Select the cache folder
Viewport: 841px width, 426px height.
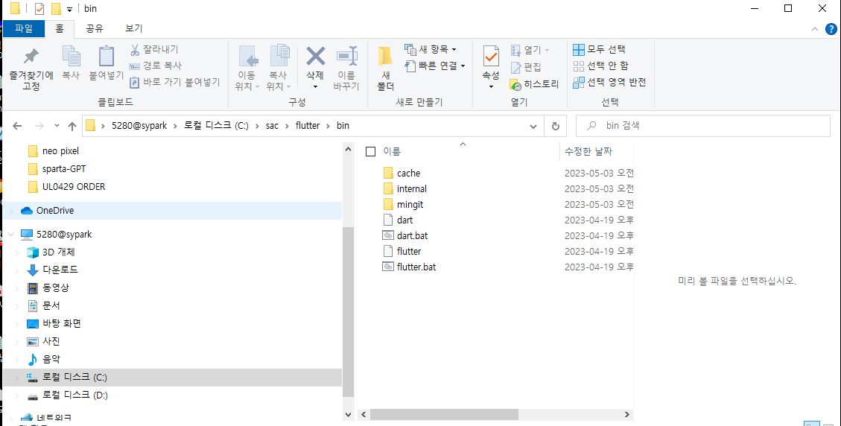click(x=409, y=174)
